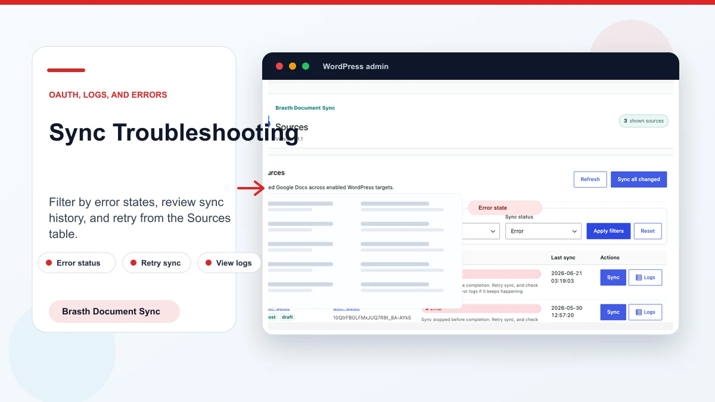715x402 pixels.
Task: Click the pink Brasth Document Sync badge
Action: 114,311
